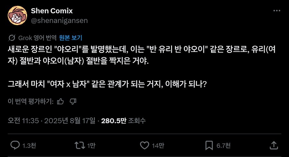Toggle the bookmark icon
This screenshot has width=289, height=157.
(209, 145)
